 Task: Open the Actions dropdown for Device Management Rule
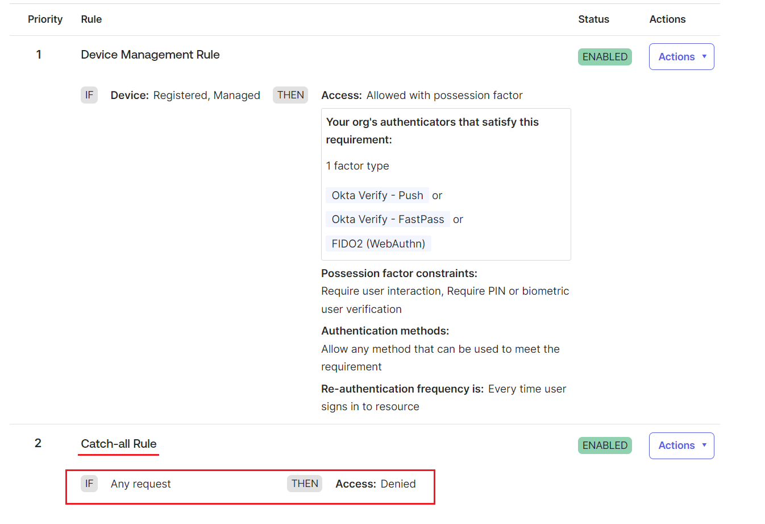[x=681, y=56]
